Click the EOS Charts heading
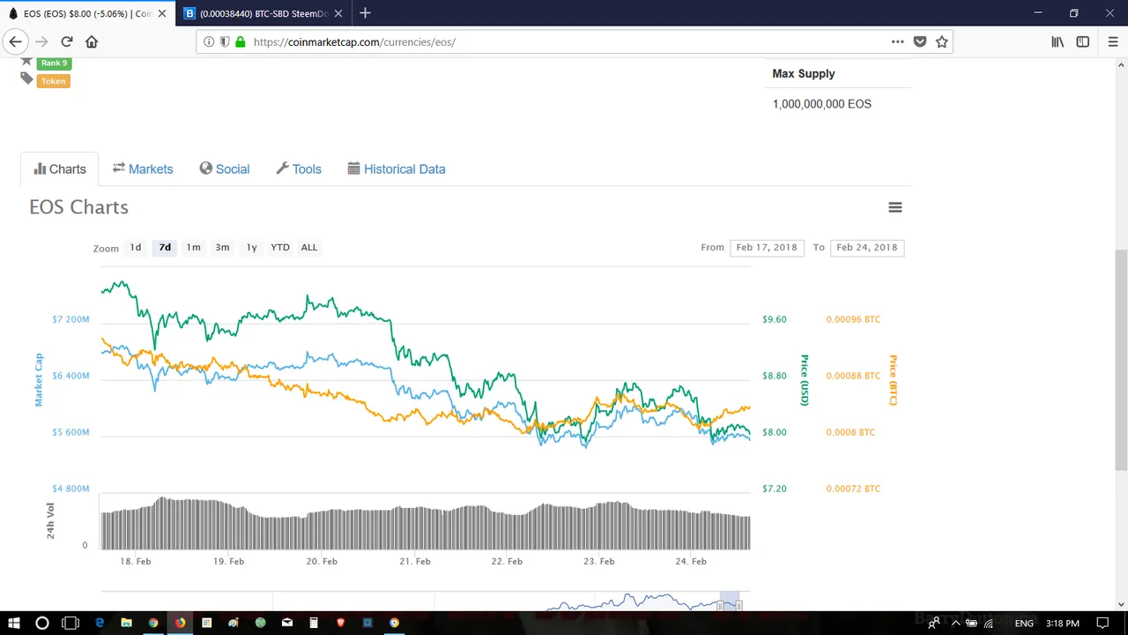1128x635 pixels. [79, 207]
